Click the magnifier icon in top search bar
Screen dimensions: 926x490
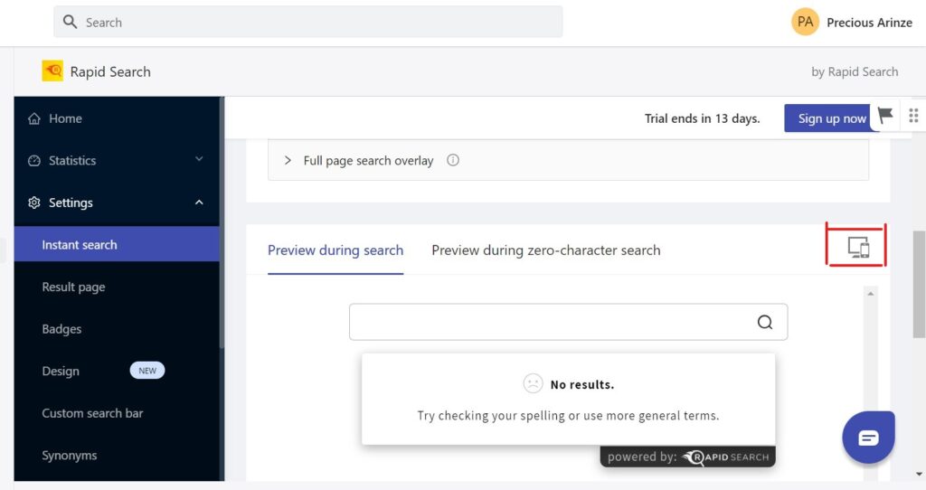coord(70,22)
